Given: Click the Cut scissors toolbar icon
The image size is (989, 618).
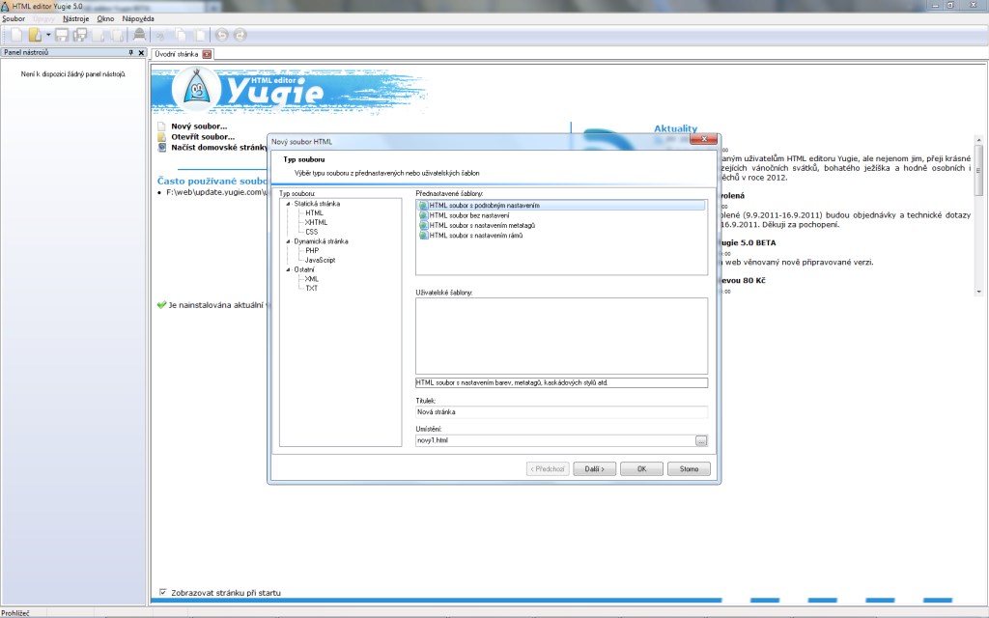Looking at the screenshot, I should coord(161,36).
